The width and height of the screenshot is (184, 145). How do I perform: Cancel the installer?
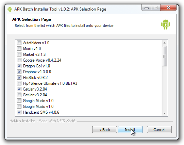pyautogui.click(x=159, y=130)
